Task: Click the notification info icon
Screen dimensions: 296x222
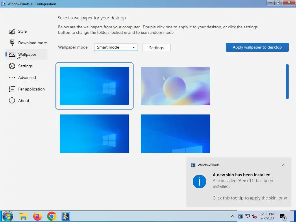Action: (x=199, y=182)
